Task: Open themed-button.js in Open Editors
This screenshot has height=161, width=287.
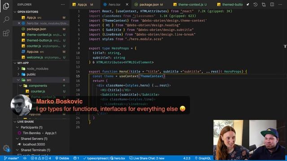Action: 41,40
